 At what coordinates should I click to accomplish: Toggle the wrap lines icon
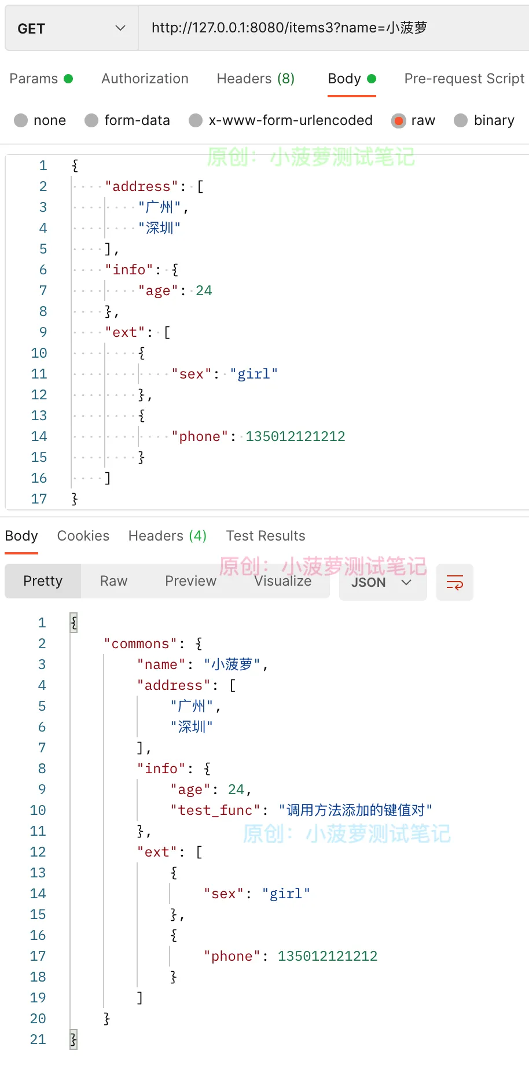[x=454, y=582]
